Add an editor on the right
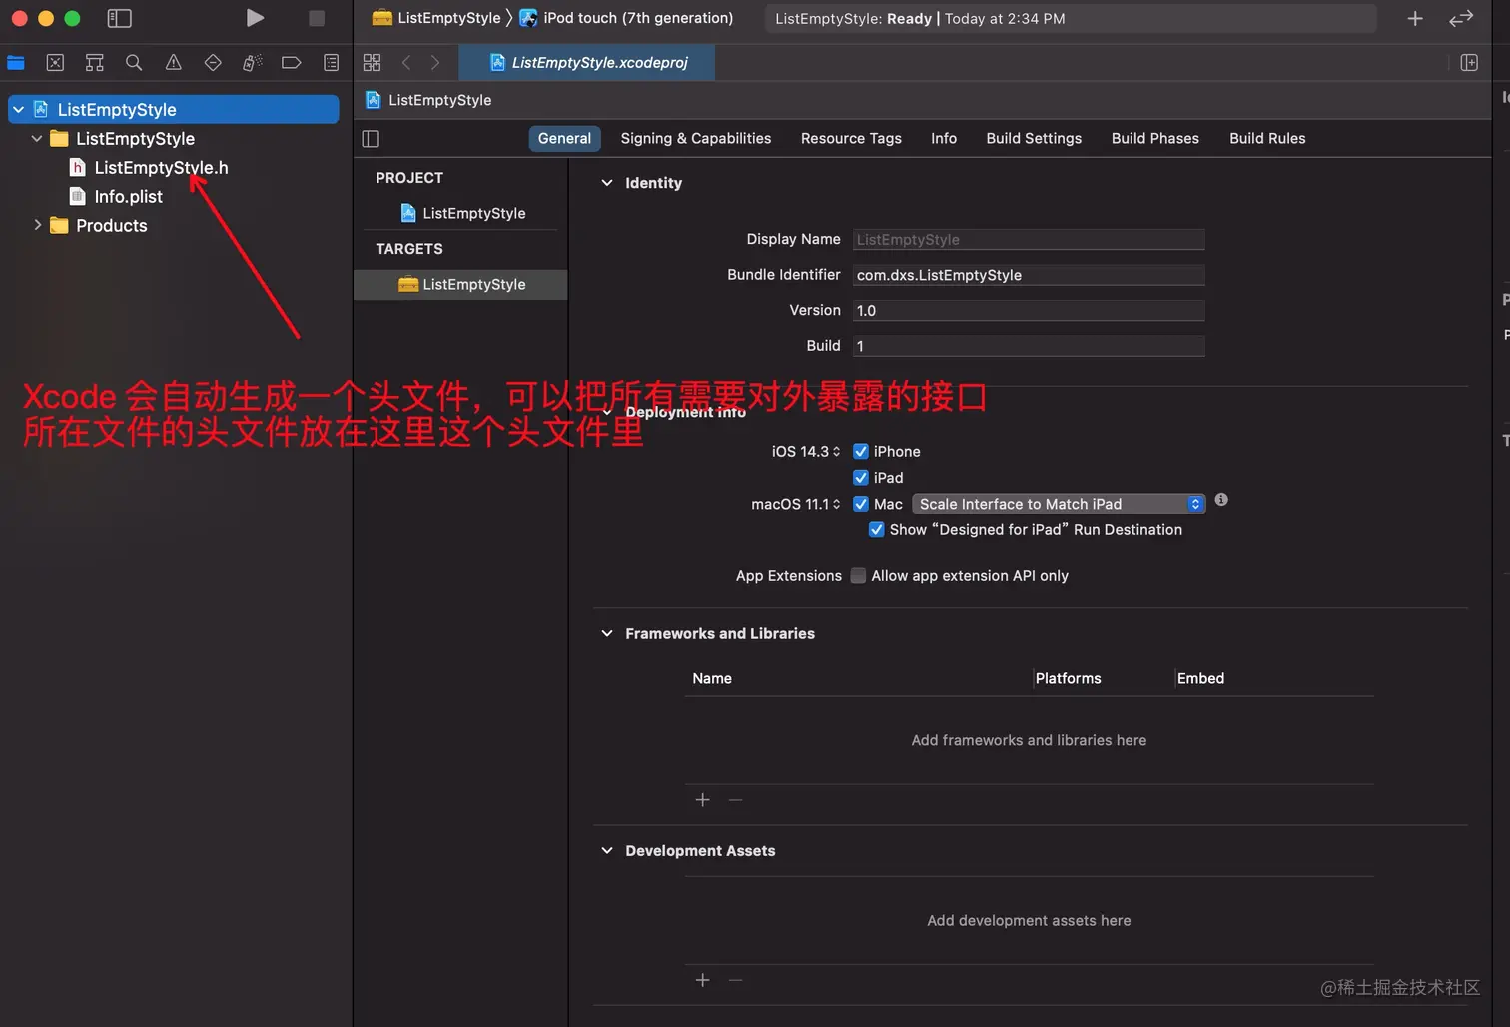1510x1027 pixels. (x=1469, y=63)
